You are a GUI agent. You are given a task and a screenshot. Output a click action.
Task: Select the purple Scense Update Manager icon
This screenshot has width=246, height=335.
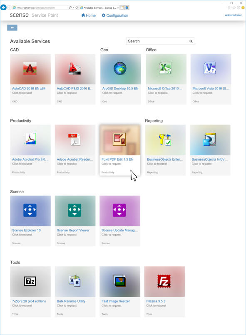119,210
